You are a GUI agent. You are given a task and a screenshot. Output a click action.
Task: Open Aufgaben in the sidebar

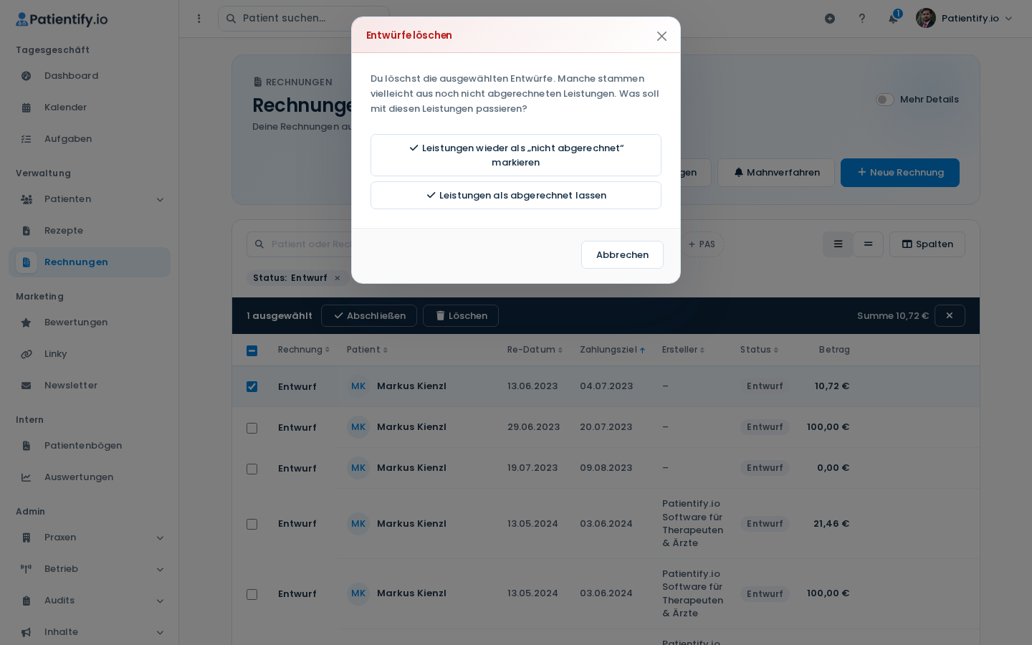(90, 139)
